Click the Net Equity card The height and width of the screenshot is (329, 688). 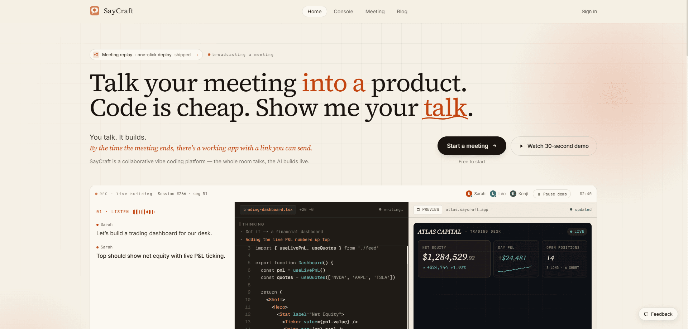tap(454, 259)
